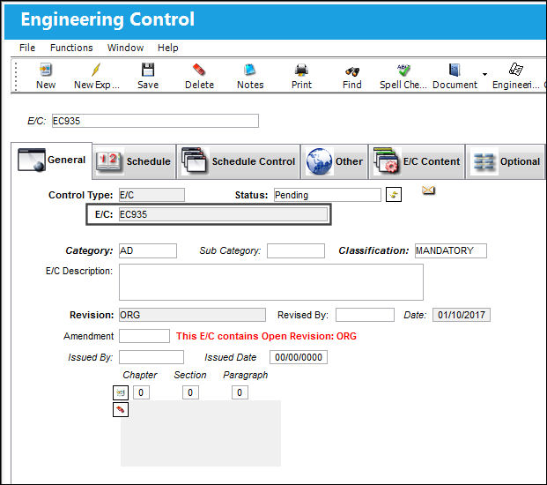Click the Engineeri... toolbar icon
The height and width of the screenshot is (485, 547).
click(x=515, y=69)
